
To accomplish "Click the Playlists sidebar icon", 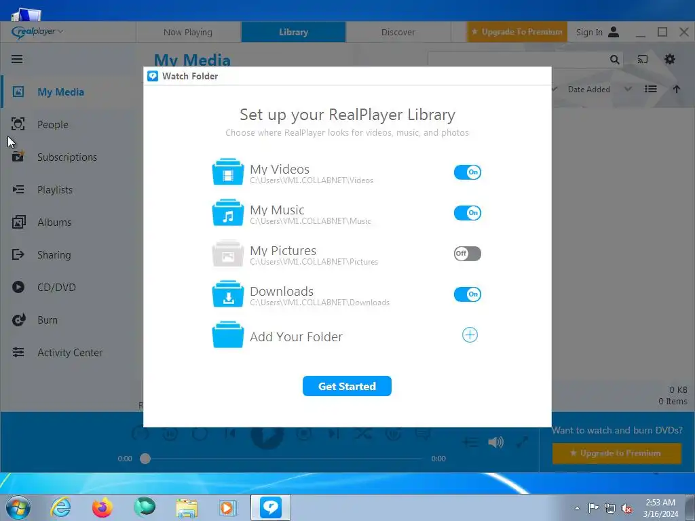I will point(18,190).
